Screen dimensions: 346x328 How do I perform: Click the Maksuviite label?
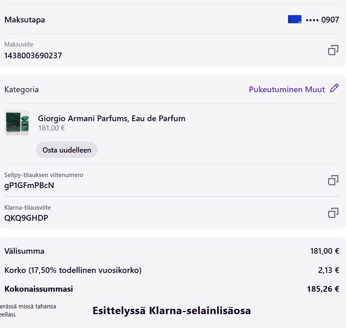(x=19, y=44)
